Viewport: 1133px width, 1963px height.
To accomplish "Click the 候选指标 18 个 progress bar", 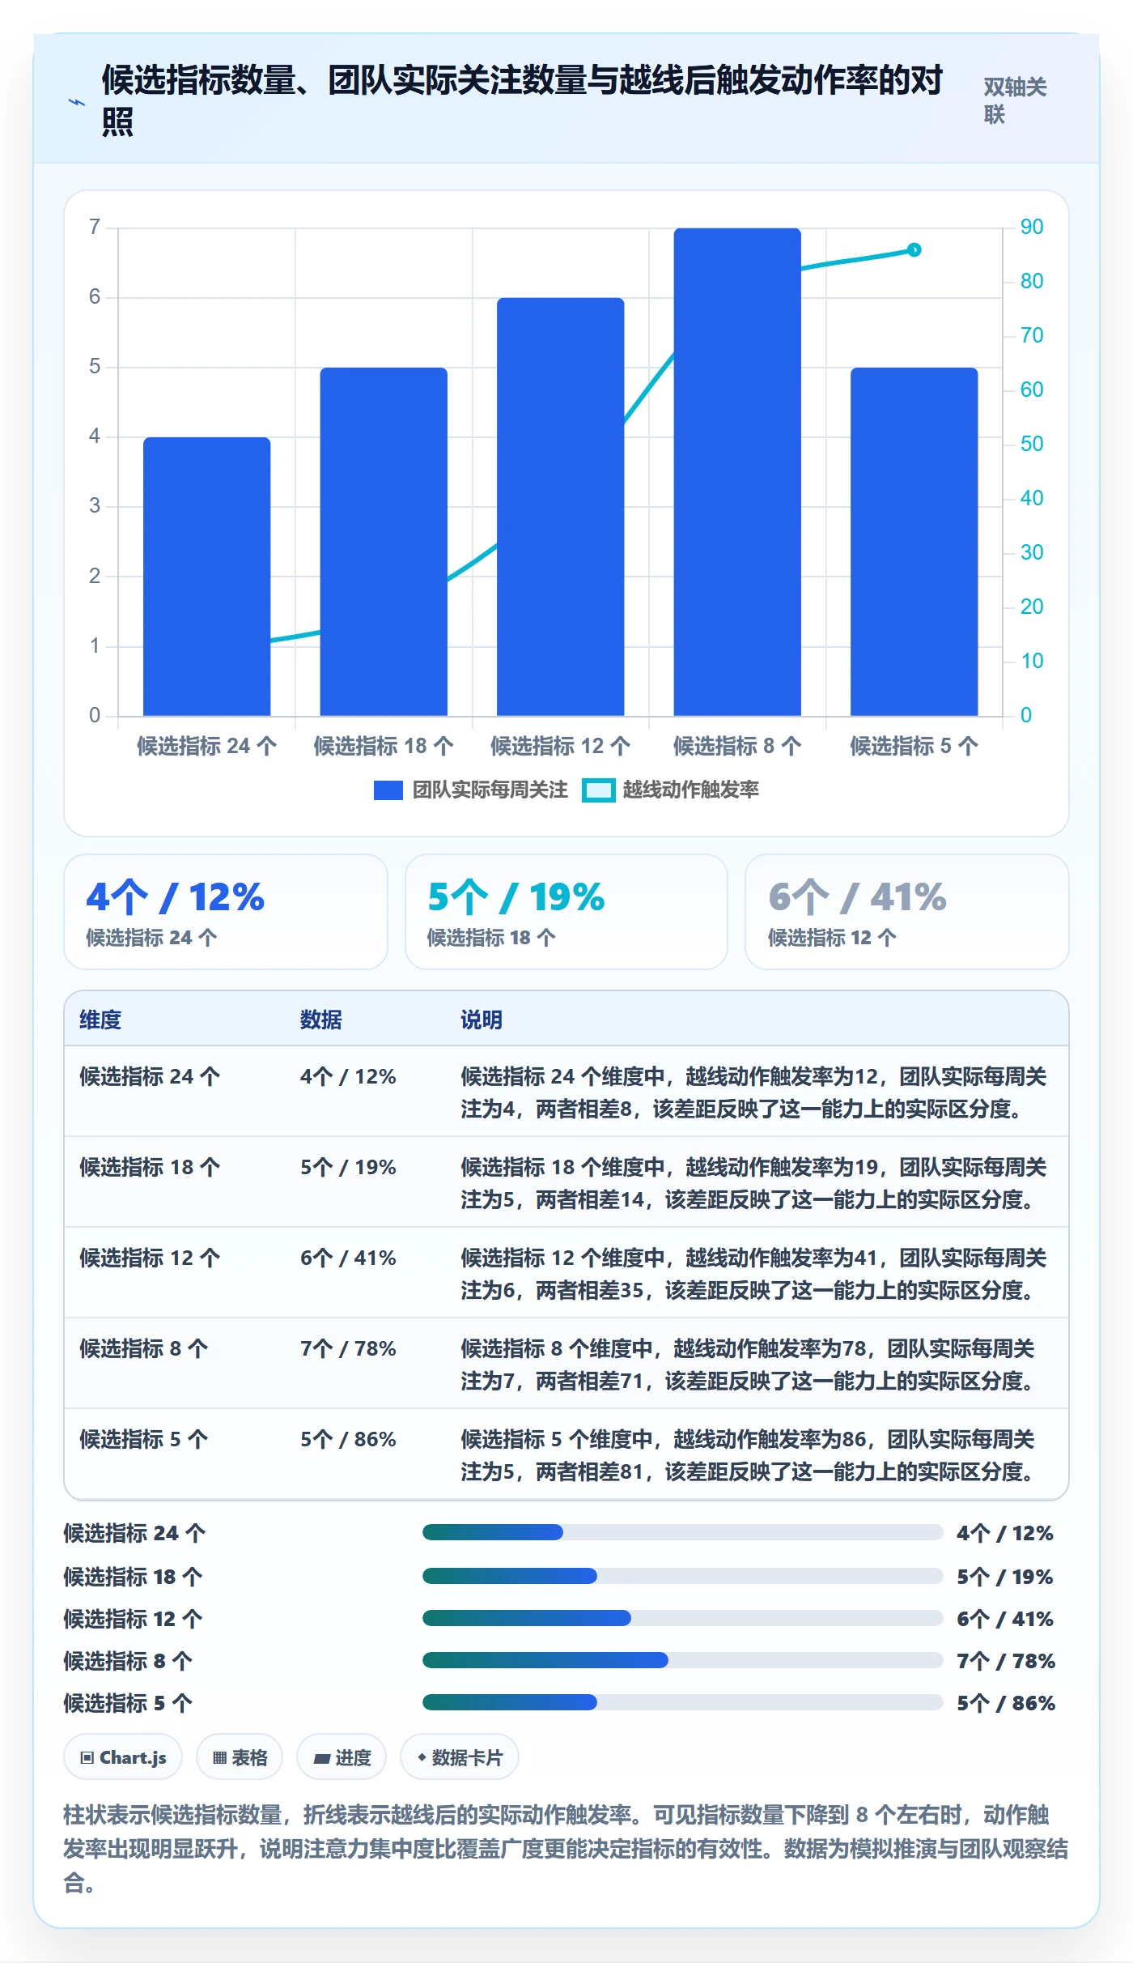I will coord(683,1576).
